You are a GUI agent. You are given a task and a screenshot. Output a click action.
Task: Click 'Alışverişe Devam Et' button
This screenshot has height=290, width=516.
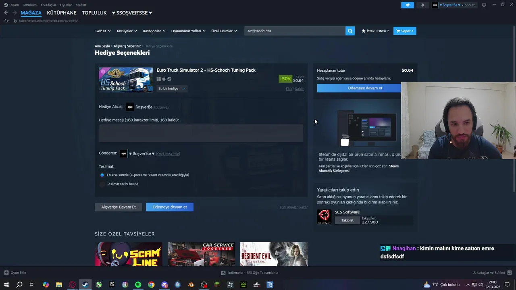click(x=119, y=207)
